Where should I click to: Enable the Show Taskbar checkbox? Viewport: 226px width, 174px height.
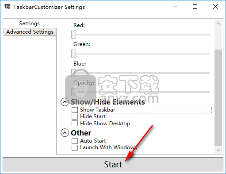pyautogui.click(x=75, y=110)
